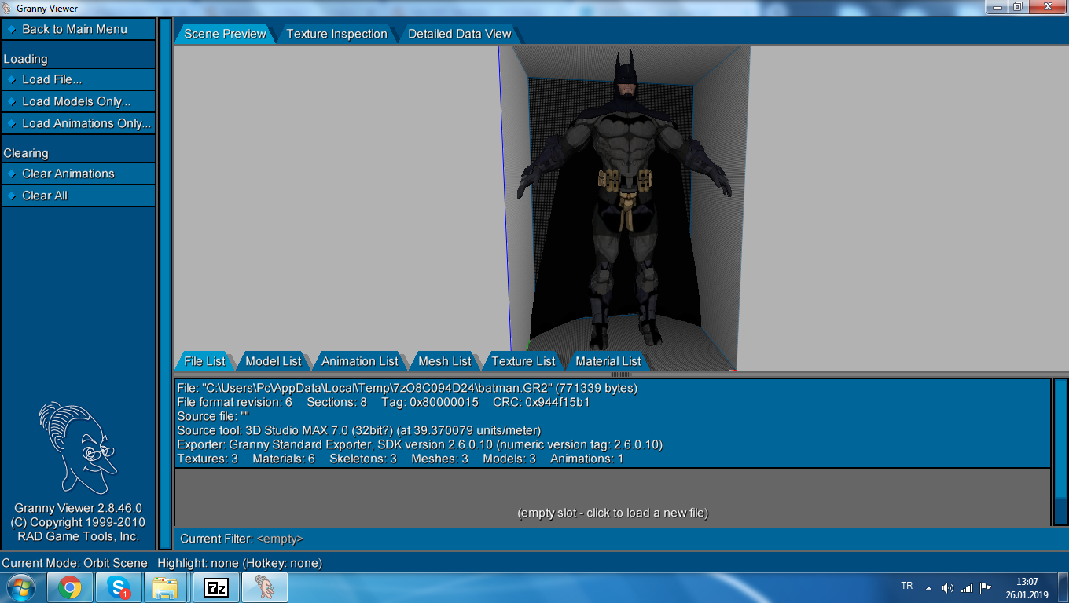Viewport: 1069px width, 603px height.
Task: Open Windows Explorer from the taskbar
Action: [166, 587]
